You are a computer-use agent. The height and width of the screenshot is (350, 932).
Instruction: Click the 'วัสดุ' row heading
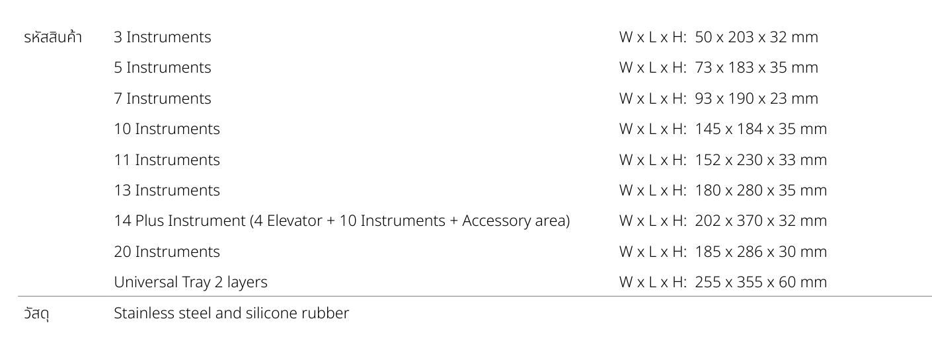tap(36, 314)
